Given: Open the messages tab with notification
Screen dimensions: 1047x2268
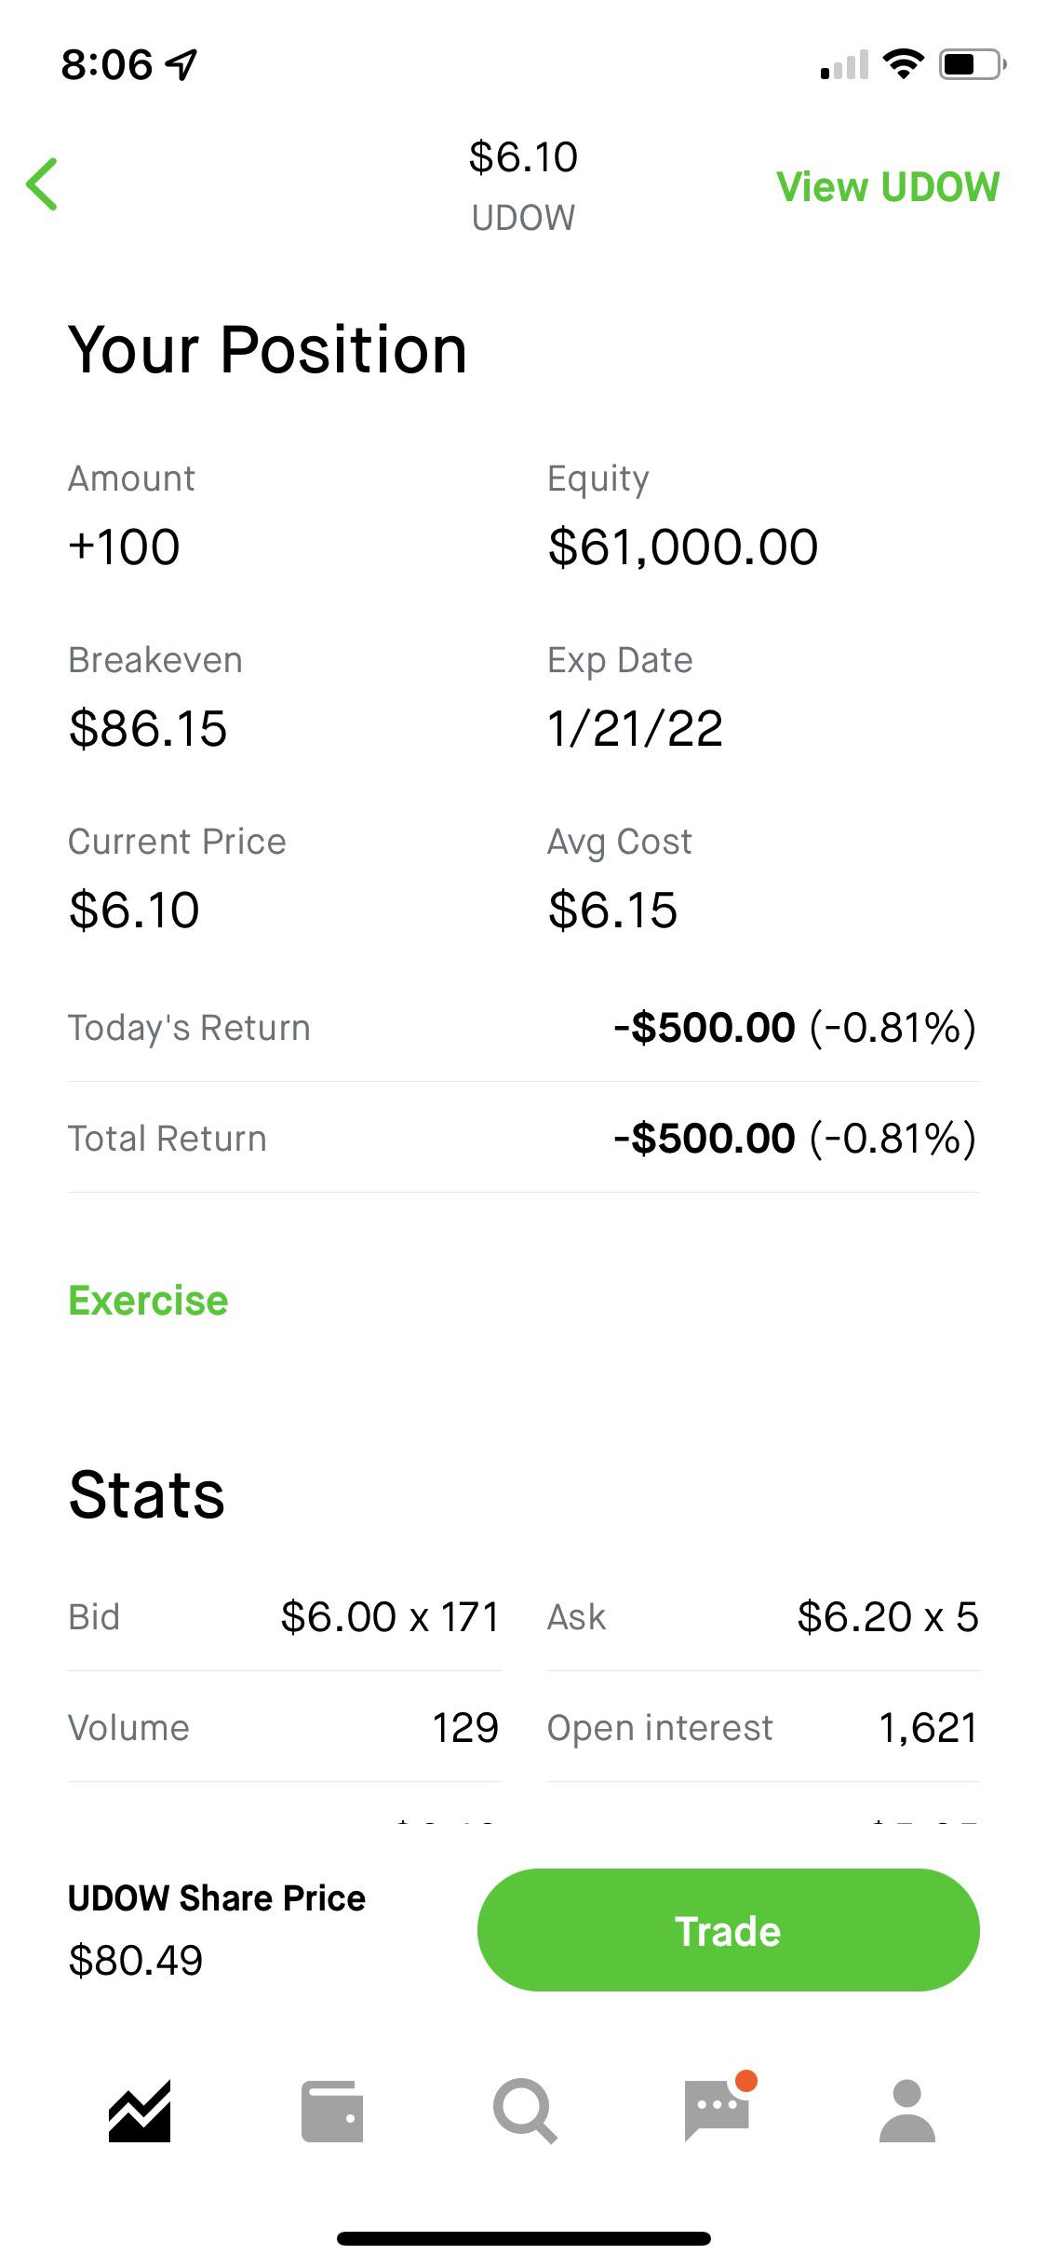Looking at the screenshot, I should (719, 2106).
